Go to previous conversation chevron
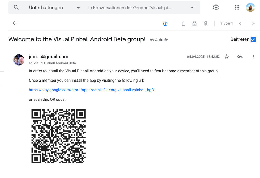 [x=240, y=24]
